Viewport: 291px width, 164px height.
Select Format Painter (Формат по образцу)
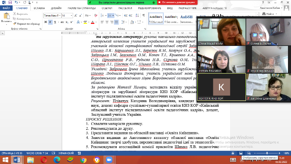point(27,24)
